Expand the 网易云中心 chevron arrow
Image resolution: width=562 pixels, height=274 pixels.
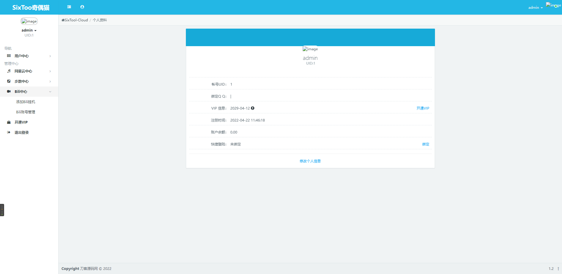pyautogui.click(x=50, y=71)
